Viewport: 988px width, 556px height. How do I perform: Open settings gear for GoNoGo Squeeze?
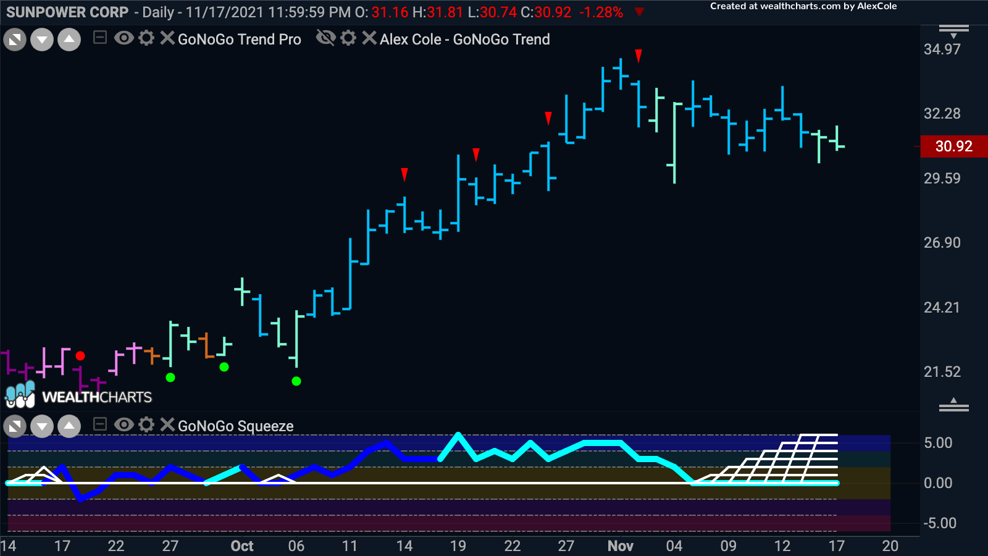point(146,424)
